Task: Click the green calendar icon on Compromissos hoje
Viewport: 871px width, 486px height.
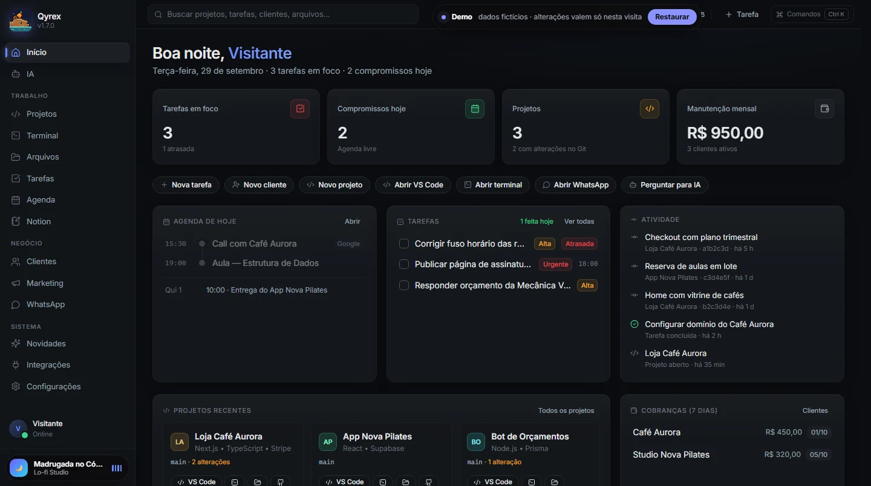Action: coord(475,109)
